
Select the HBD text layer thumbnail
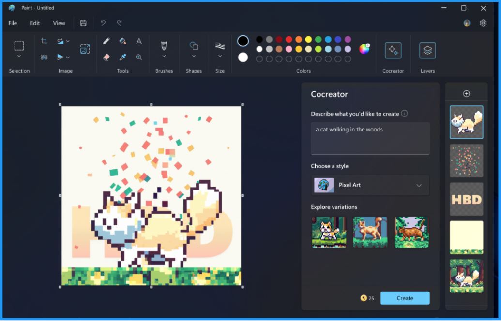pos(467,199)
